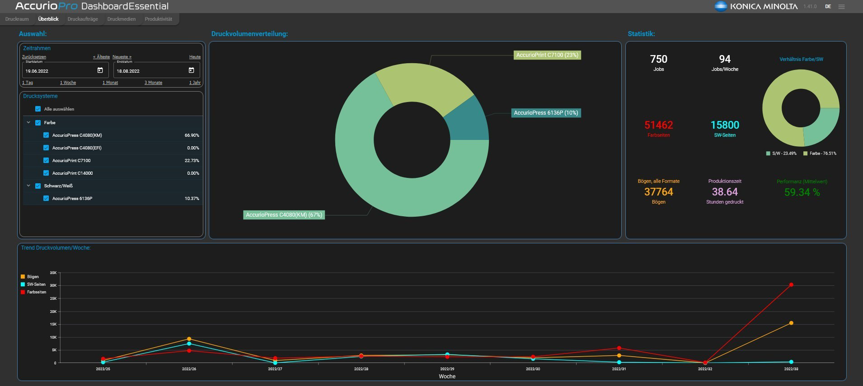This screenshot has height=386, width=863.
Task: Click the 10.37% value for 6136P
Action: (192, 198)
